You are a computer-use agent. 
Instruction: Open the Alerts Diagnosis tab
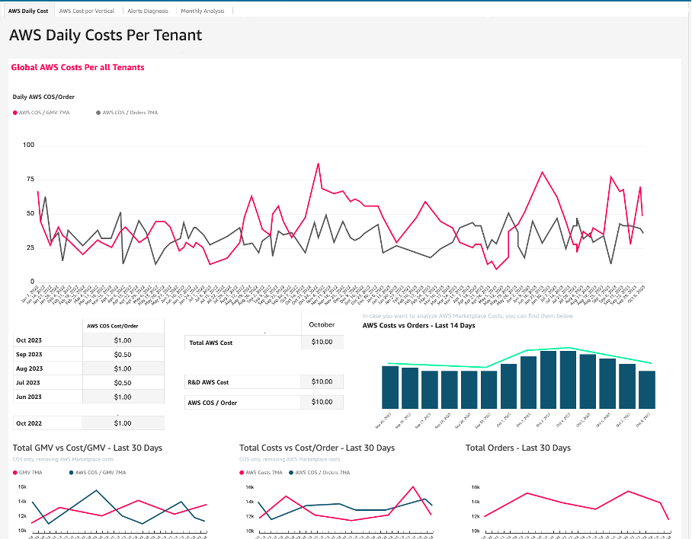[148, 11]
